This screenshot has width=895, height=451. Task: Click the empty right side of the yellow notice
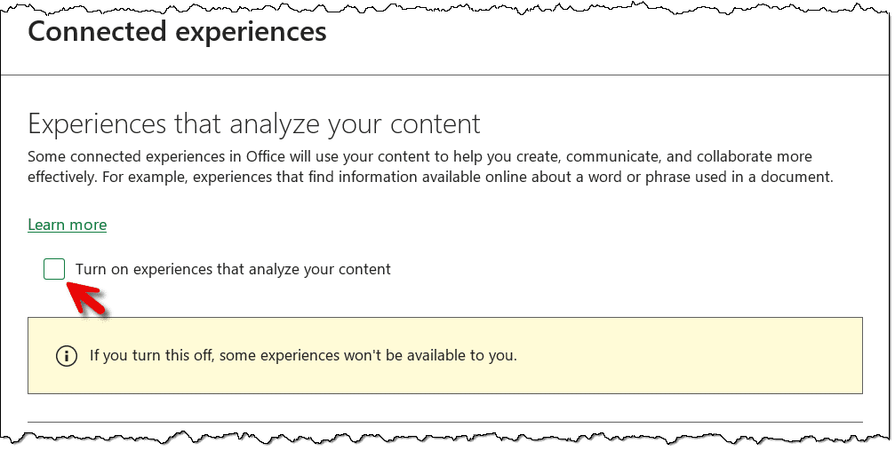(x=711, y=355)
